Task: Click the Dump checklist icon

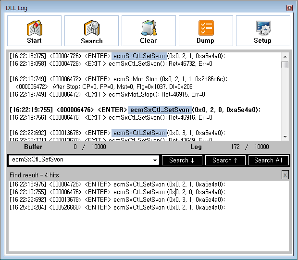Action: coord(206,31)
